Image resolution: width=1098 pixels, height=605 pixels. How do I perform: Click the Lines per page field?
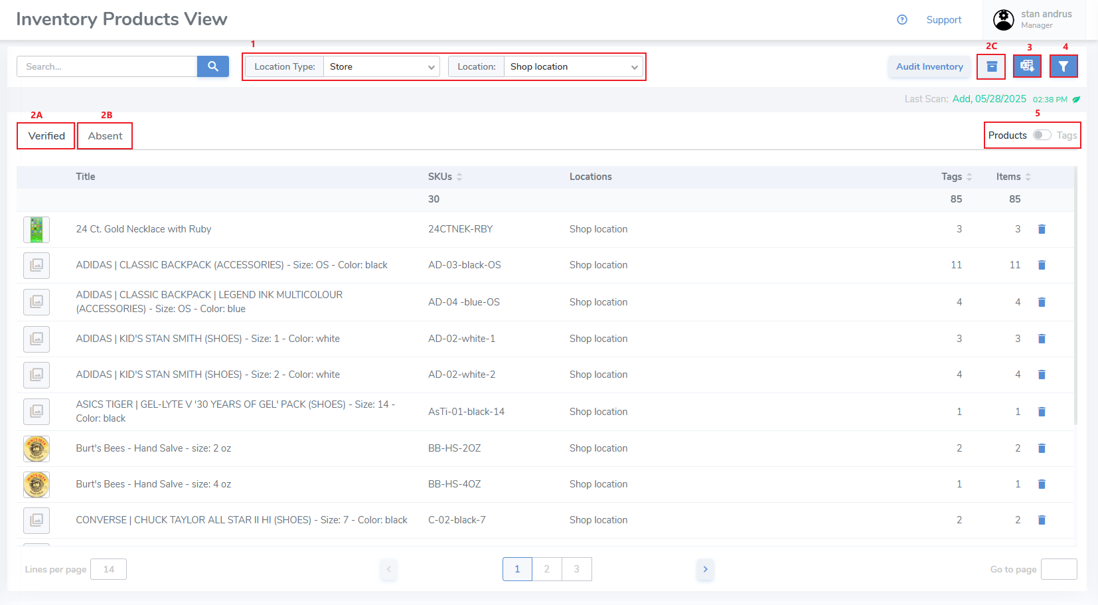point(109,569)
